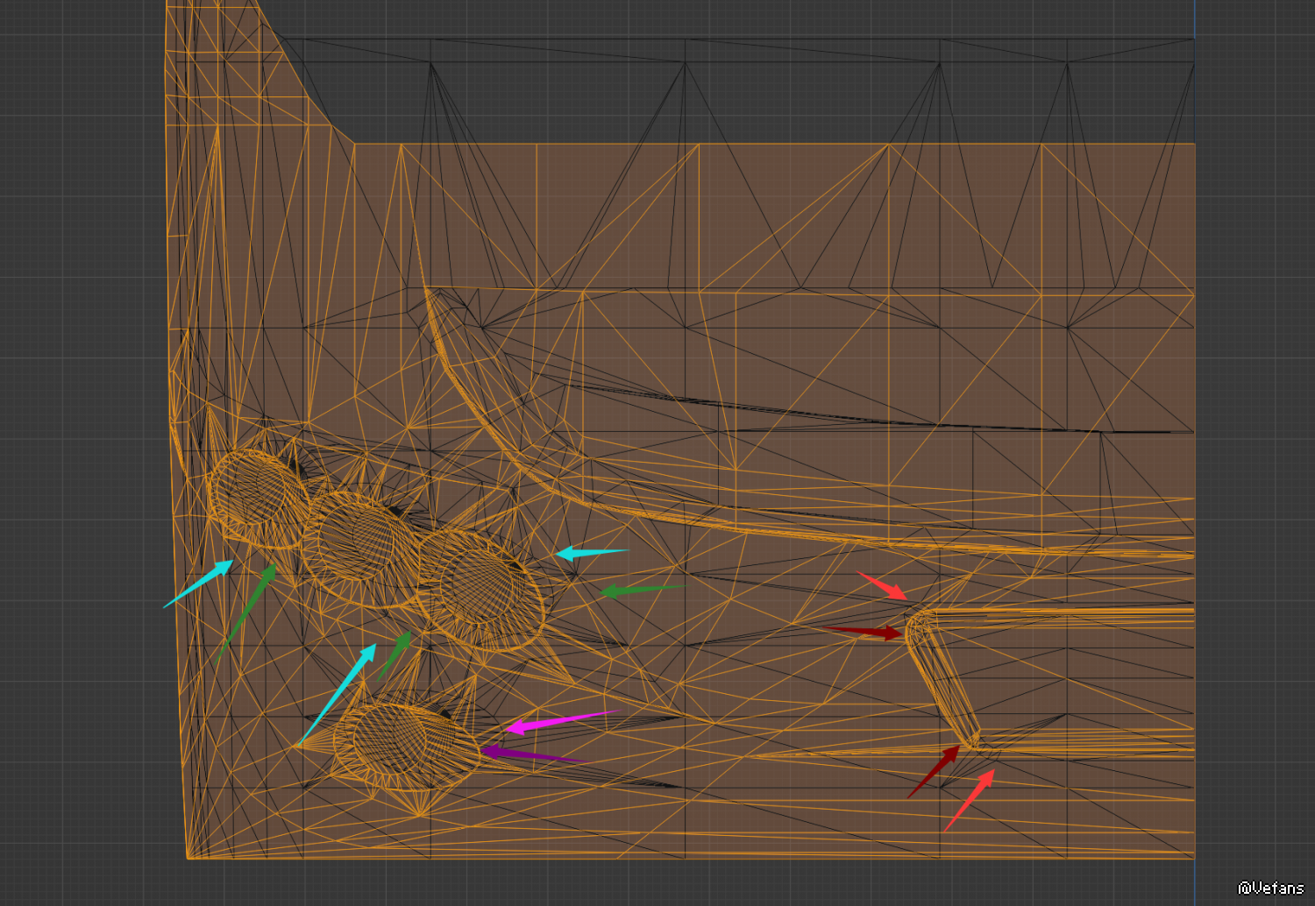Click the dark red arrow pointing up-right
Screen dimensions: 1315x906
935,771
